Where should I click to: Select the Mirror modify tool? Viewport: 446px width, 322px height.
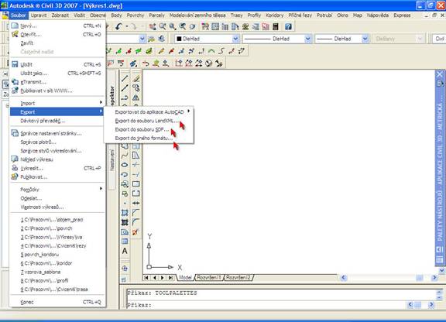click(136, 98)
